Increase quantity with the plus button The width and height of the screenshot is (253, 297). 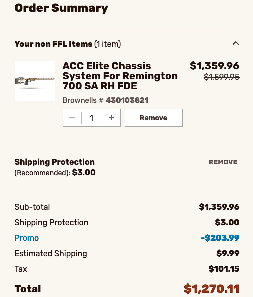click(111, 118)
